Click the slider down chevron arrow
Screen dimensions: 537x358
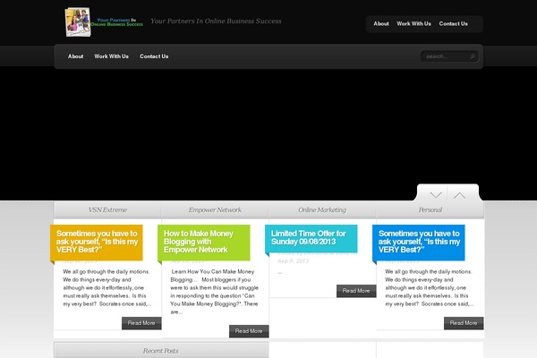(436, 195)
